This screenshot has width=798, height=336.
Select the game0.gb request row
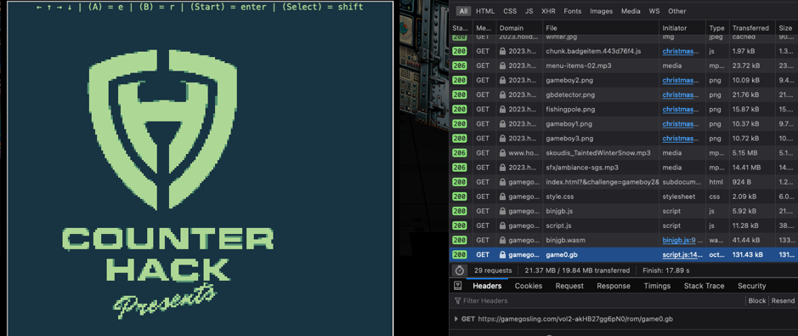624,254
